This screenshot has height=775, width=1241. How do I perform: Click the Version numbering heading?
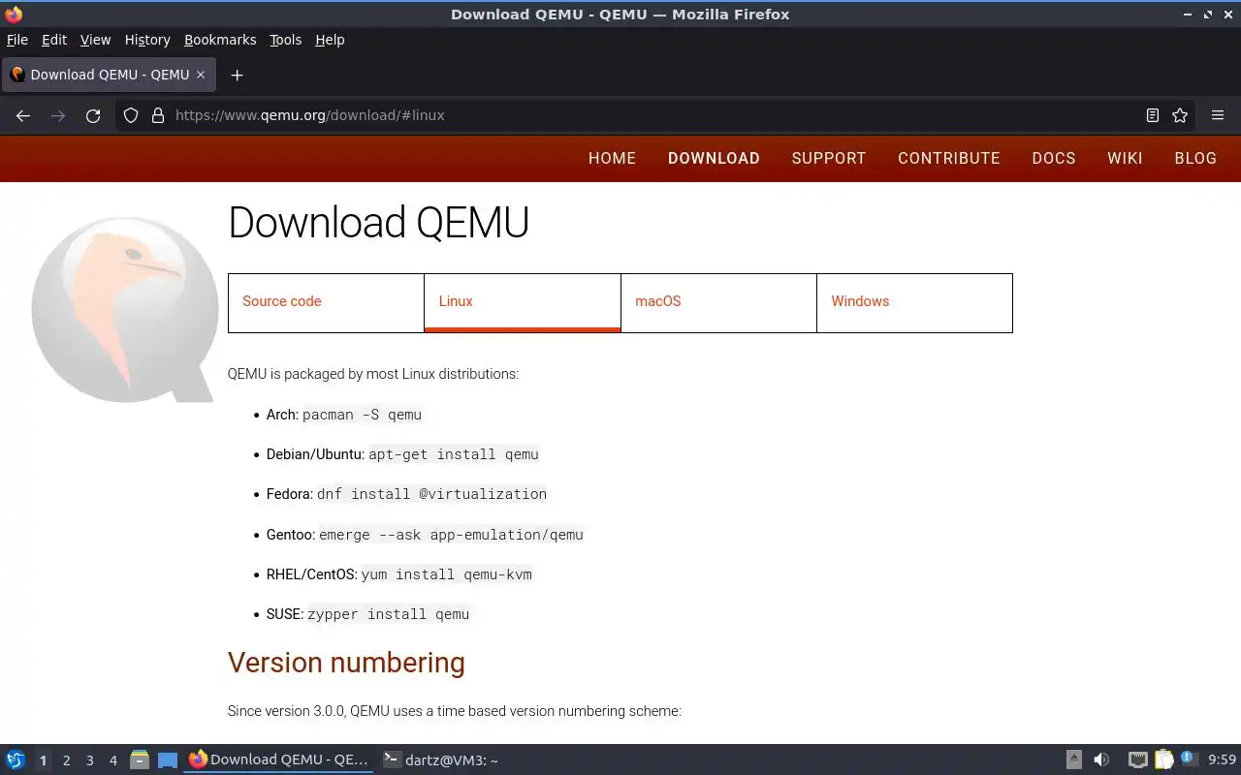tap(346, 663)
